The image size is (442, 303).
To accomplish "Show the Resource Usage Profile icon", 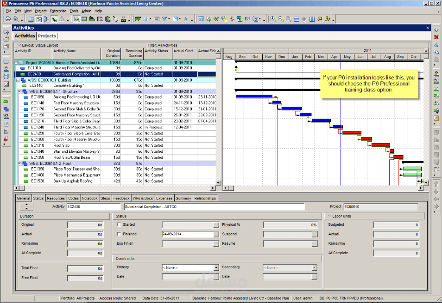I will pyautogui.click(x=107, y=19).
